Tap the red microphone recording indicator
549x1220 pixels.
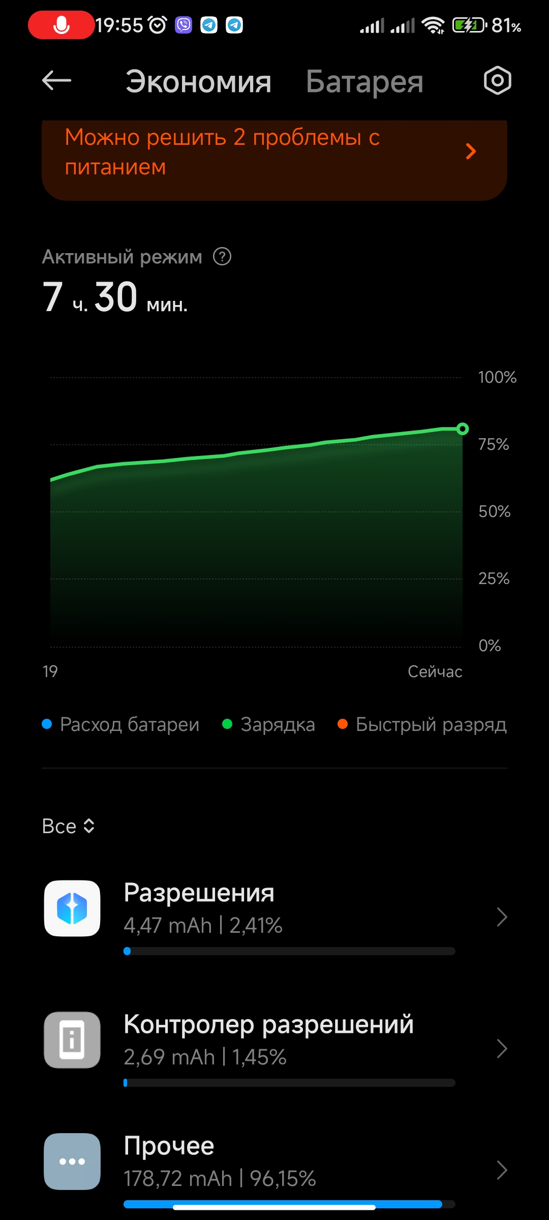62,25
